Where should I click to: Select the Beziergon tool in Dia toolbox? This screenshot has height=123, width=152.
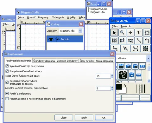click(130, 40)
